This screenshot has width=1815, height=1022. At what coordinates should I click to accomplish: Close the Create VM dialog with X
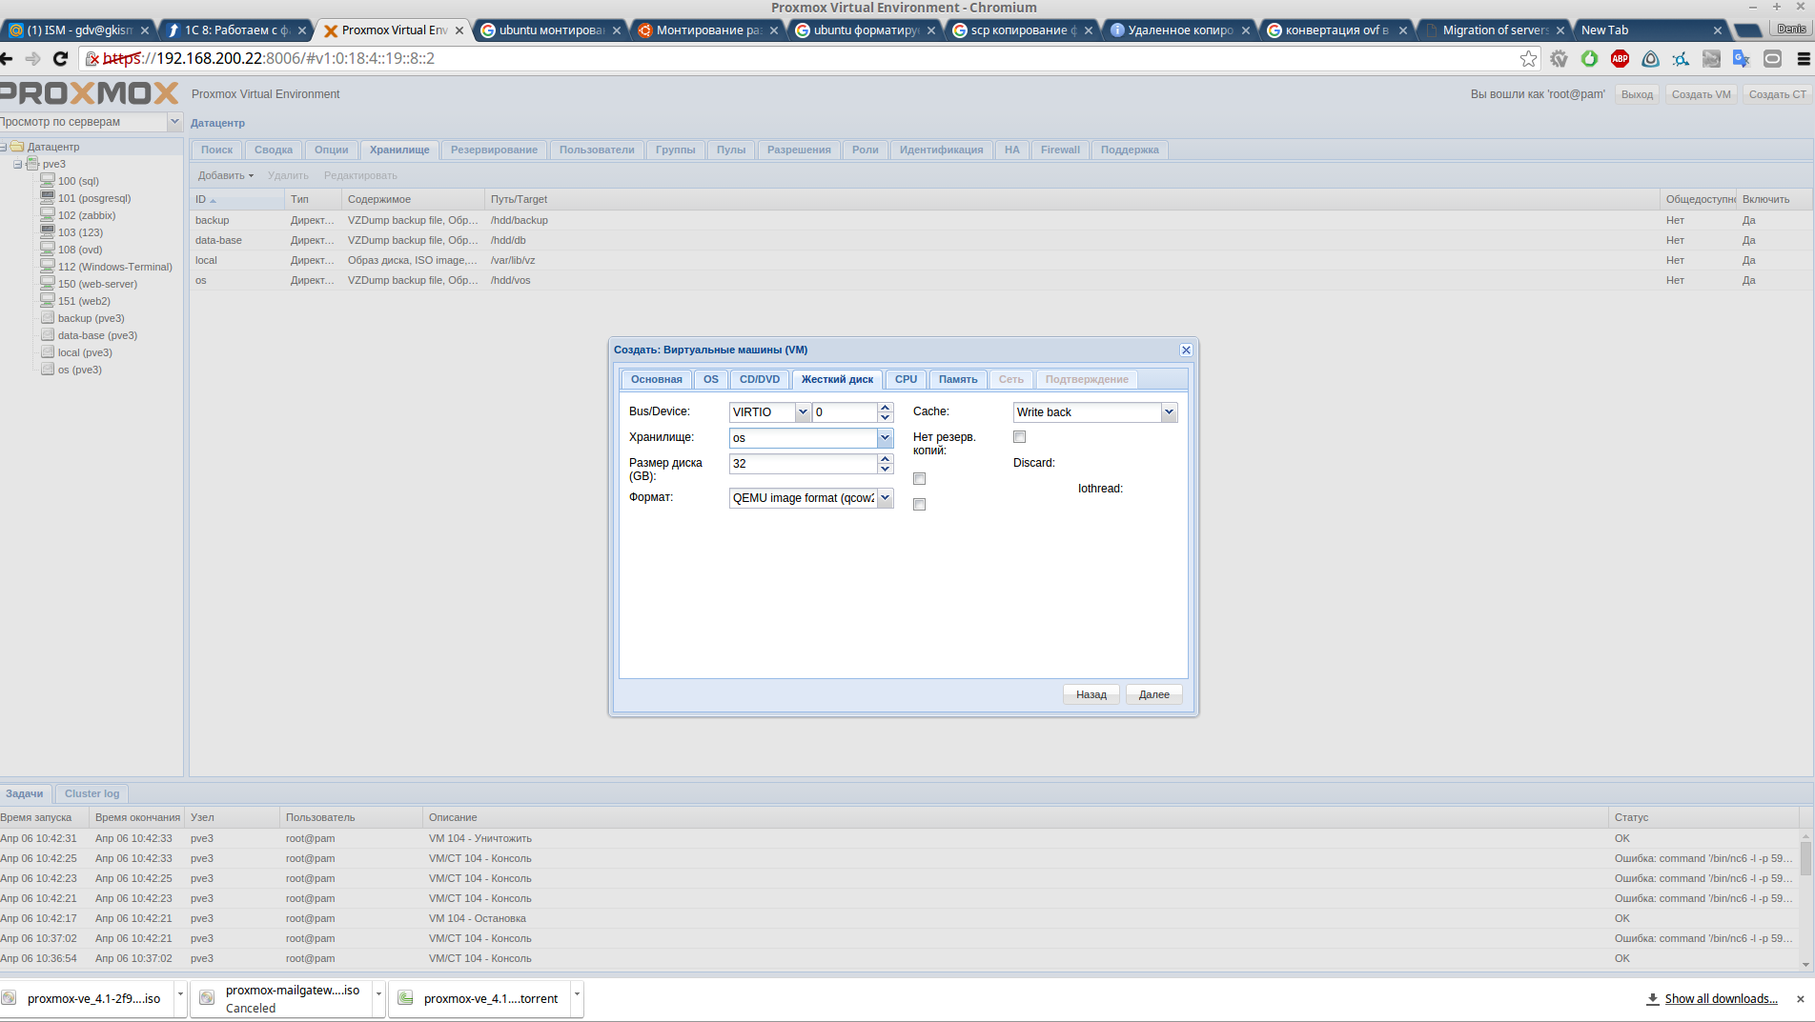1186,351
